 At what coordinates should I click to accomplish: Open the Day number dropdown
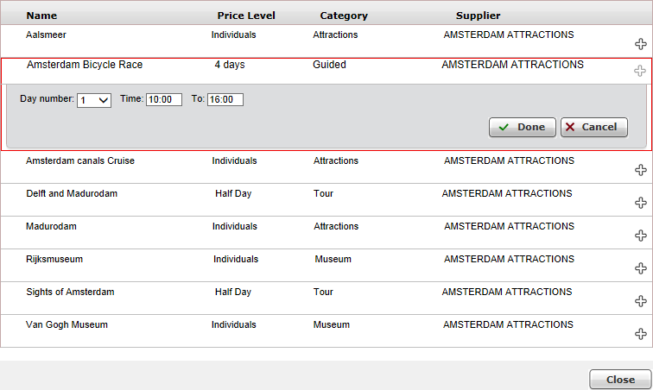tap(94, 100)
